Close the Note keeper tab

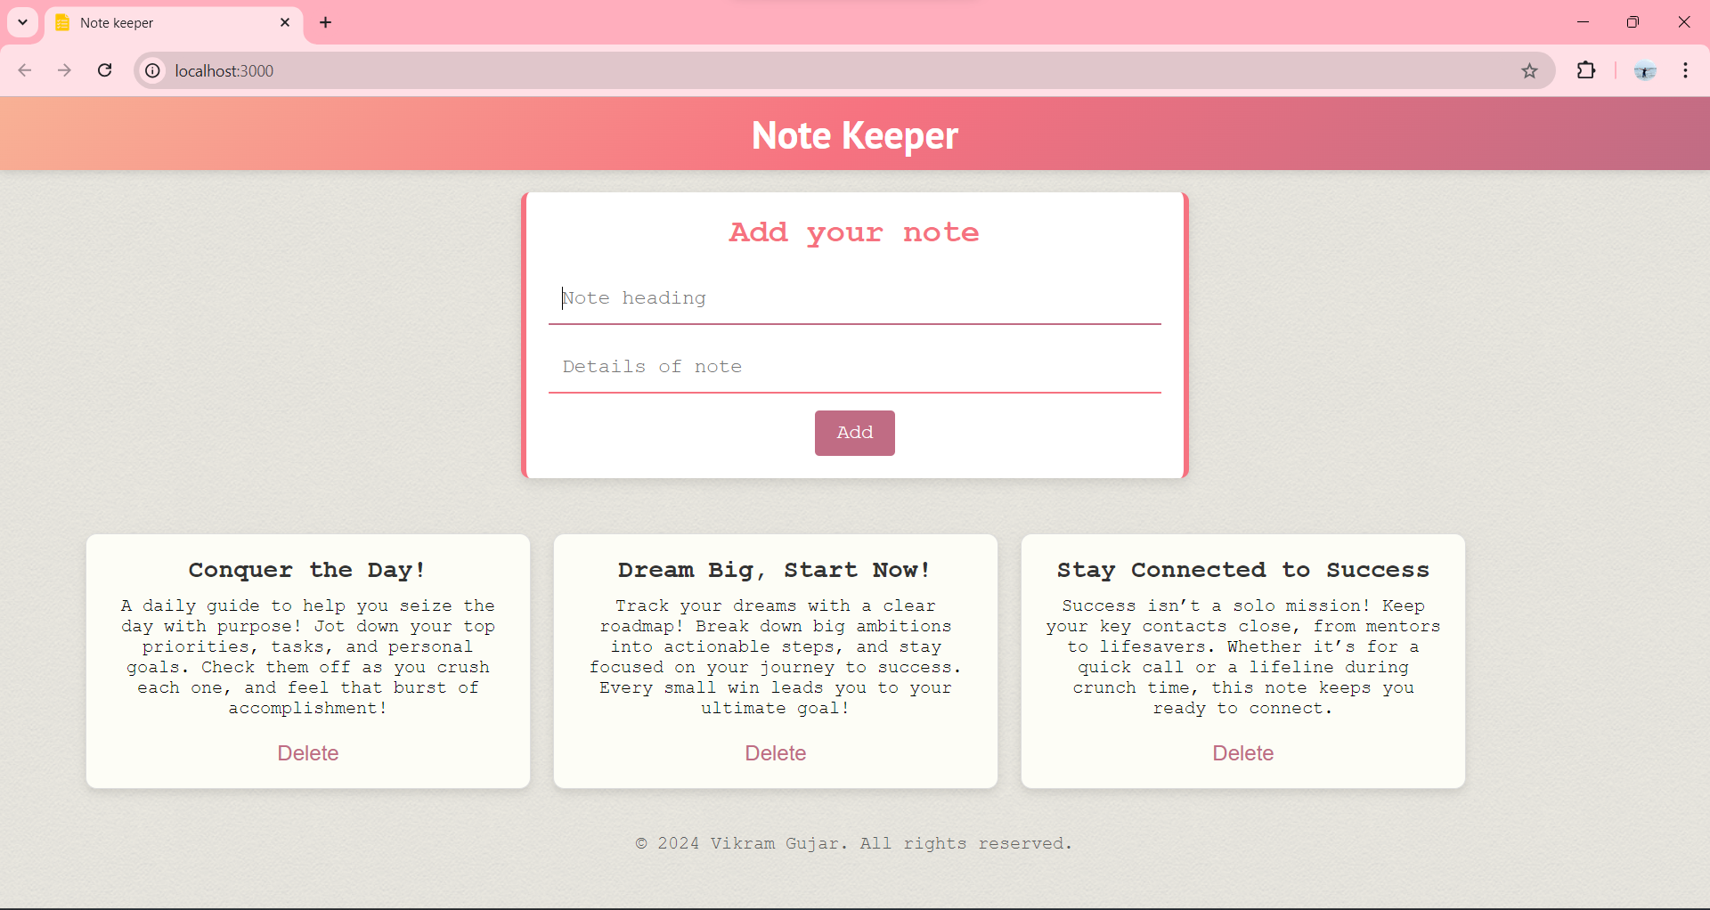285,23
